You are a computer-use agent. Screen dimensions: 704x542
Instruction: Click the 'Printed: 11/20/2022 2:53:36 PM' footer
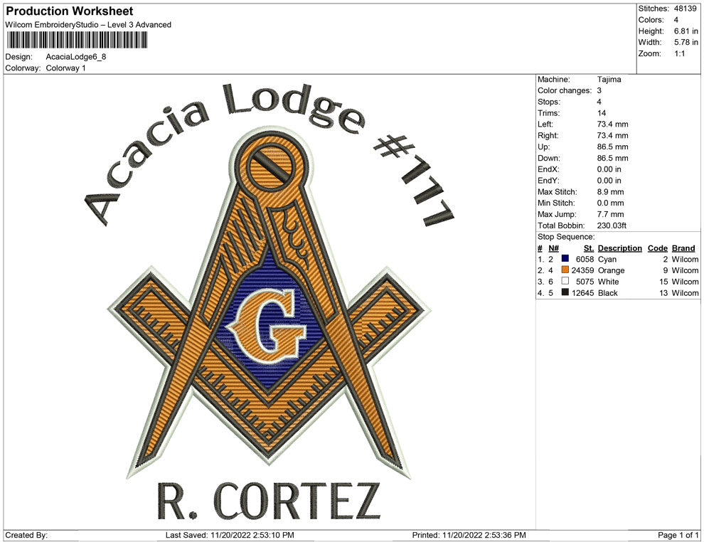click(469, 535)
